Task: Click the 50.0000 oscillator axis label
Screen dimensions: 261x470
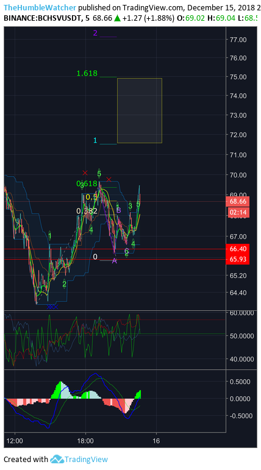Action: coord(241,336)
